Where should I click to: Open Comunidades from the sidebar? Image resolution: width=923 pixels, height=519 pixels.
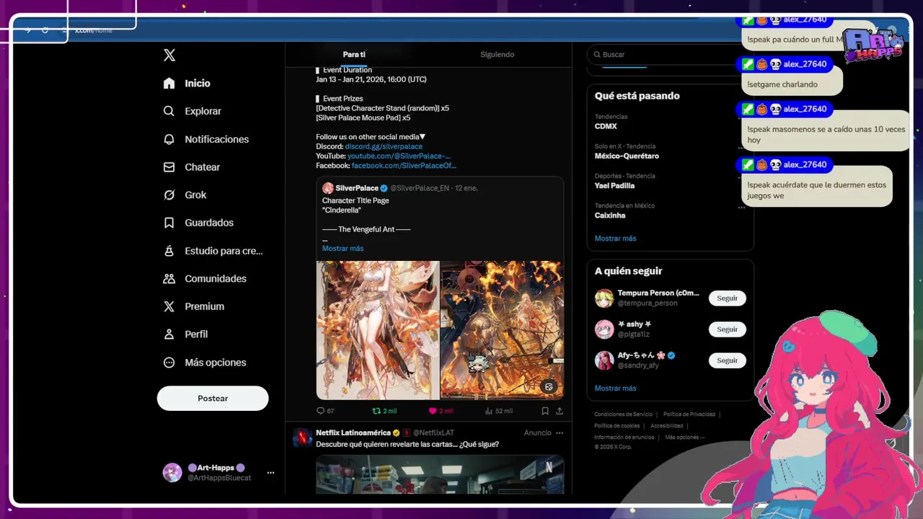pyautogui.click(x=205, y=278)
